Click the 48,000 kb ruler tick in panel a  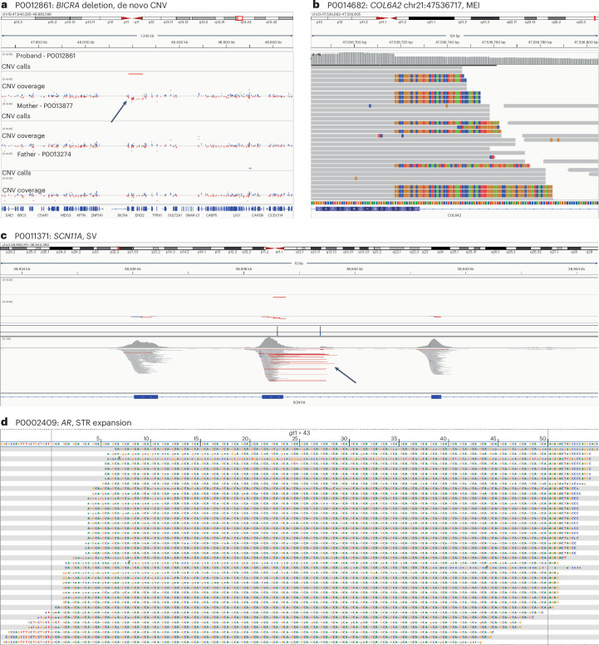[84, 41]
